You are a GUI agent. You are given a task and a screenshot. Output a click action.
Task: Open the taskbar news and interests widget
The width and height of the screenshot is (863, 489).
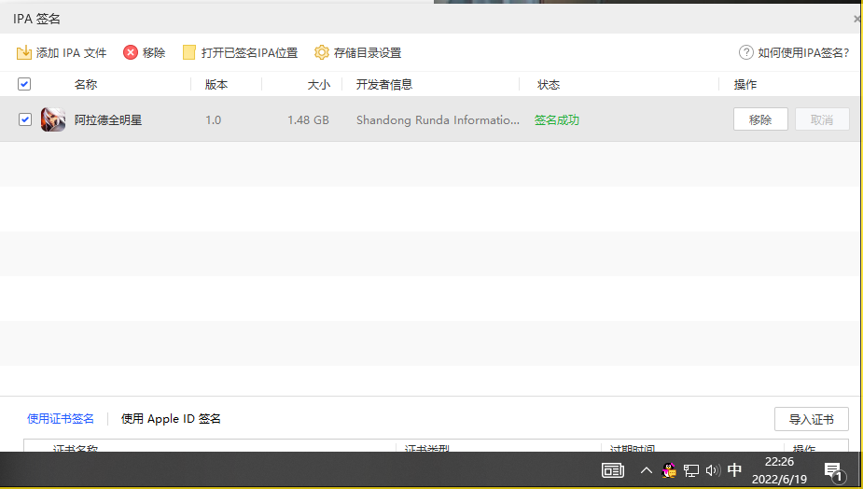tap(613, 470)
